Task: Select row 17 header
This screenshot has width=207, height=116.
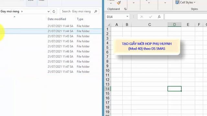Action: click(x=107, y=102)
